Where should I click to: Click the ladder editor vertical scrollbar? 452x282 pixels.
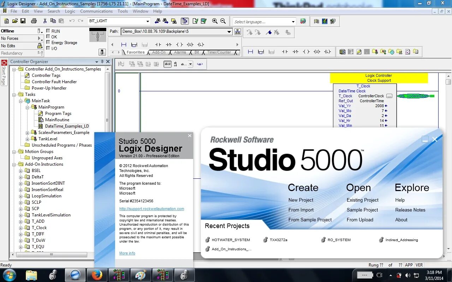point(448,82)
